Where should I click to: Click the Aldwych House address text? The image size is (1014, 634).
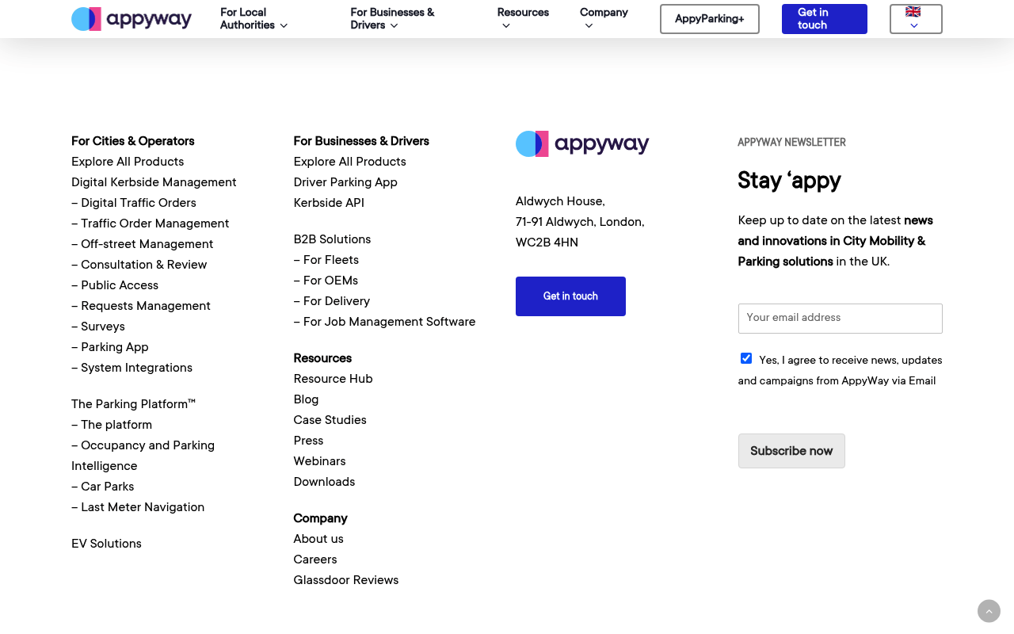[x=580, y=222]
